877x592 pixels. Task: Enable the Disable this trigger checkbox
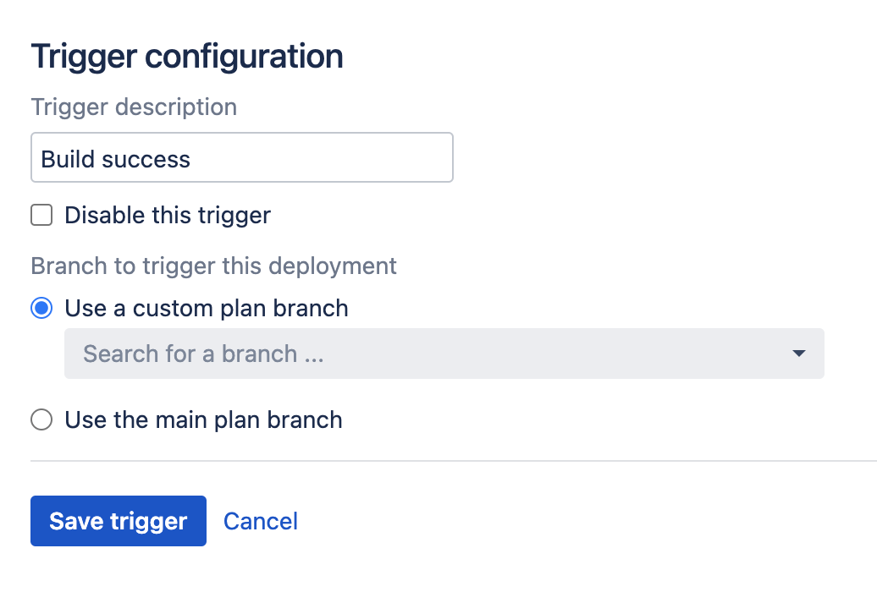tap(41, 215)
